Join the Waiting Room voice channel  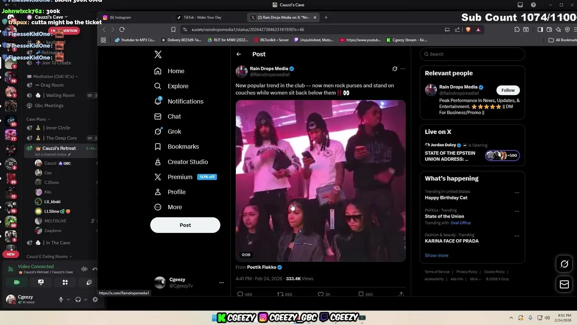[60, 95]
